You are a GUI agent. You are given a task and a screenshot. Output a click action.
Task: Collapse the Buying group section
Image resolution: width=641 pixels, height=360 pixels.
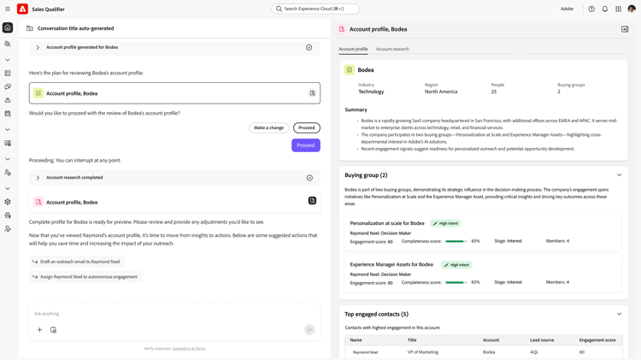pos(620,175)
